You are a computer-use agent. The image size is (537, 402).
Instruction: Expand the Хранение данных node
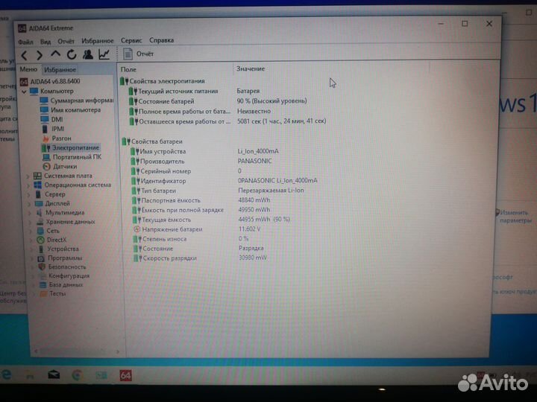30,222
